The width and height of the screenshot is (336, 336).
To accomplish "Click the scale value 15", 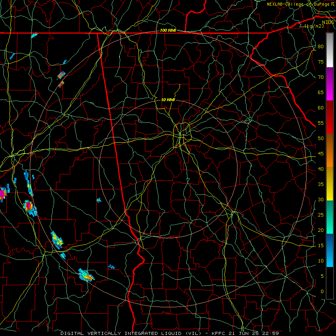I will 321,245.
